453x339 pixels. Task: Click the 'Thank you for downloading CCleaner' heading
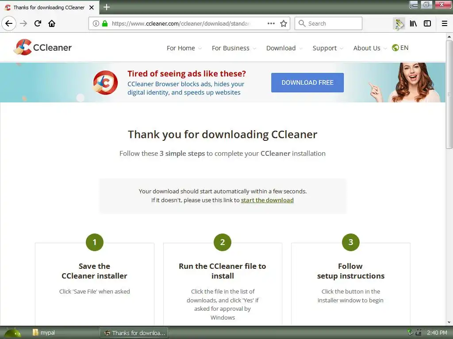pos(223,135)
